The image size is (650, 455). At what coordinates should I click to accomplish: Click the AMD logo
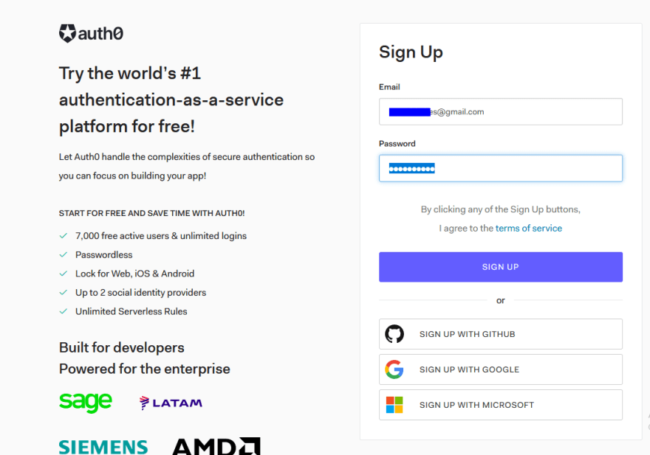216,446
